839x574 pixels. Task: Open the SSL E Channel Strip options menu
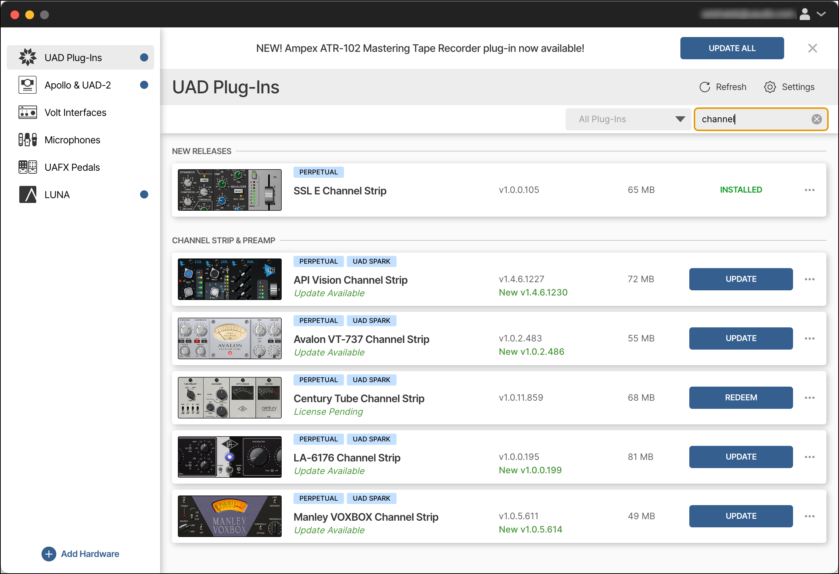coord(810,190)
